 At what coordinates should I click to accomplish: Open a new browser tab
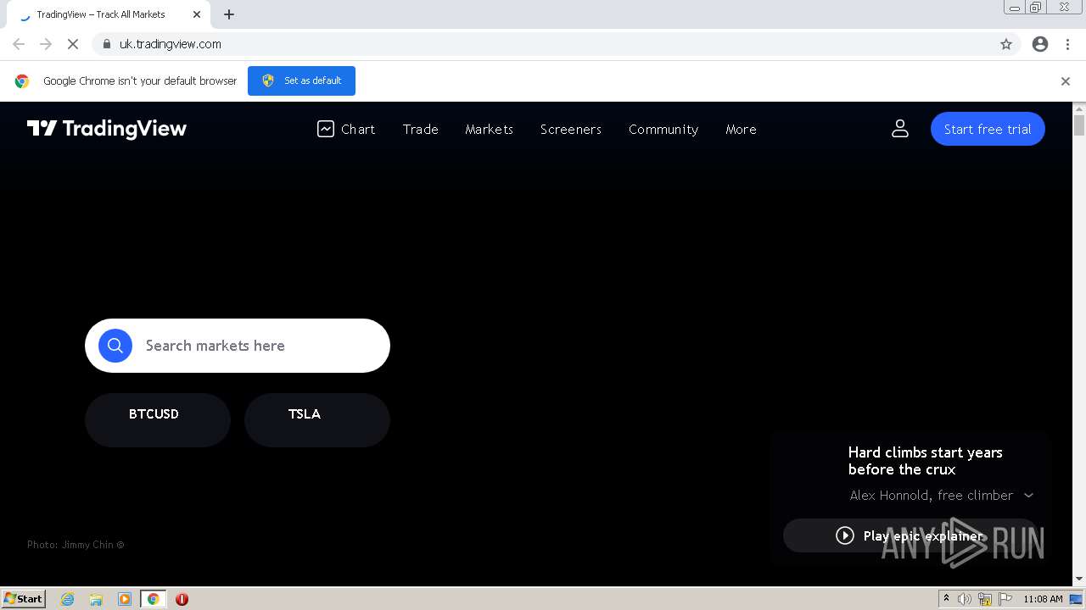click(x=229, y=14)
